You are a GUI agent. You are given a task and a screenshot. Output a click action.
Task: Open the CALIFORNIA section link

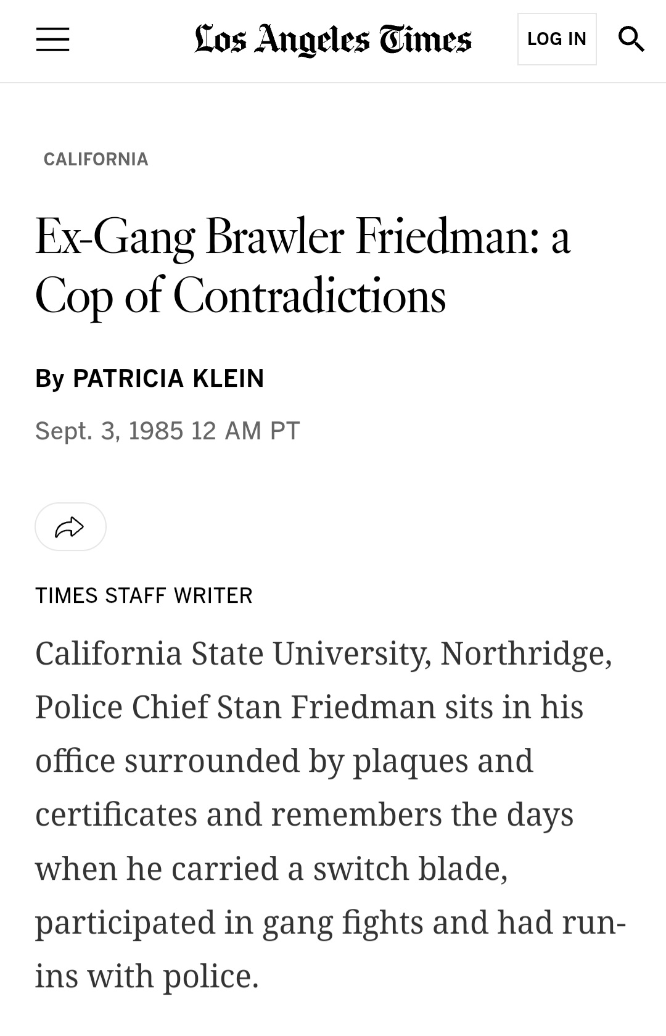coord(96,159)
